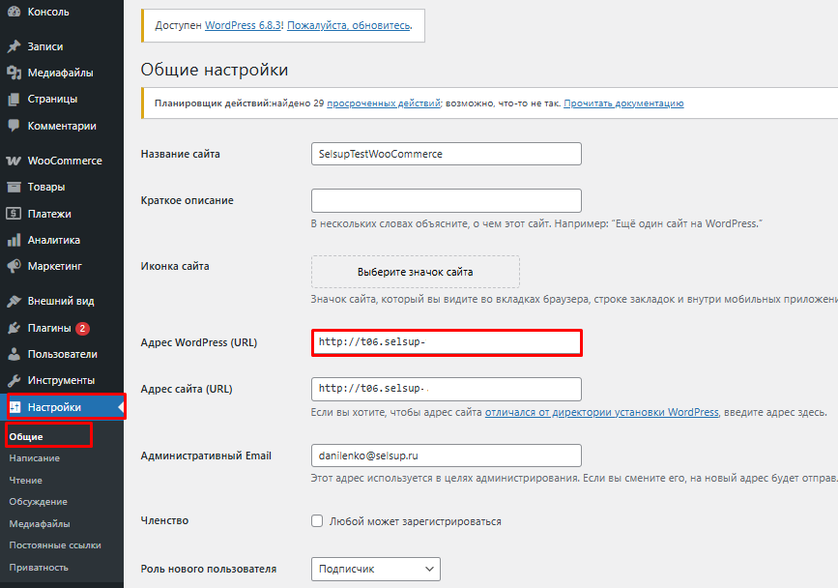Click the Страницы pages icon

tap(14, 99)
